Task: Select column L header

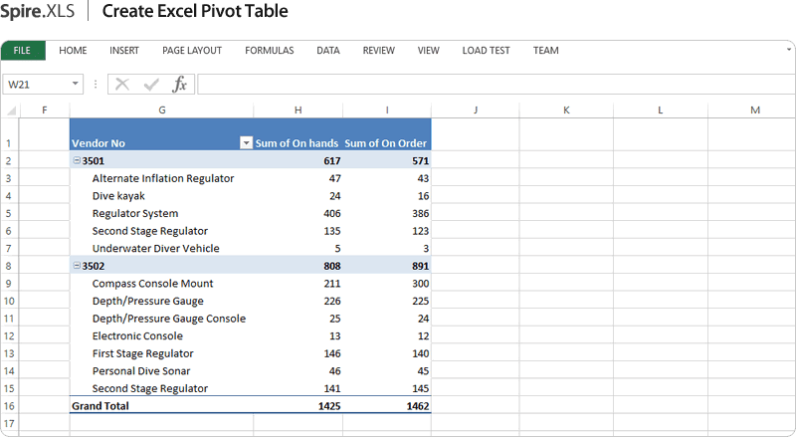Action: pyautogui.click(x=660, y=110)
